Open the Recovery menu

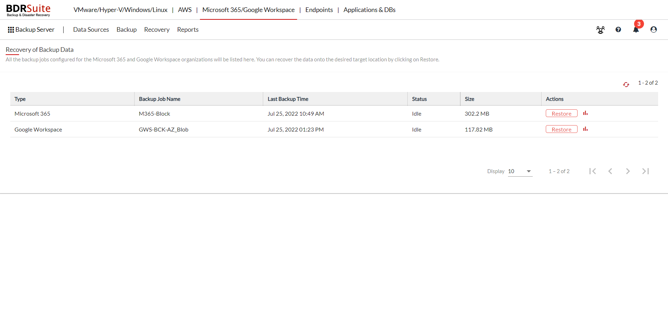[x=157, y=30]
